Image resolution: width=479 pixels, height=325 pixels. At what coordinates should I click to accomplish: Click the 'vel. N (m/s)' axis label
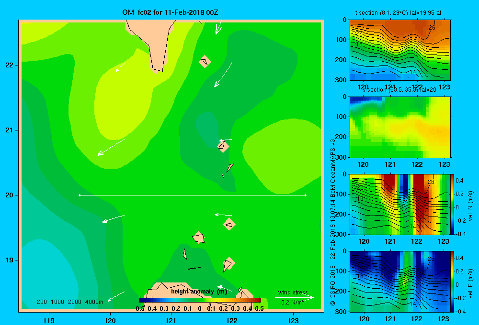(471, 206)
